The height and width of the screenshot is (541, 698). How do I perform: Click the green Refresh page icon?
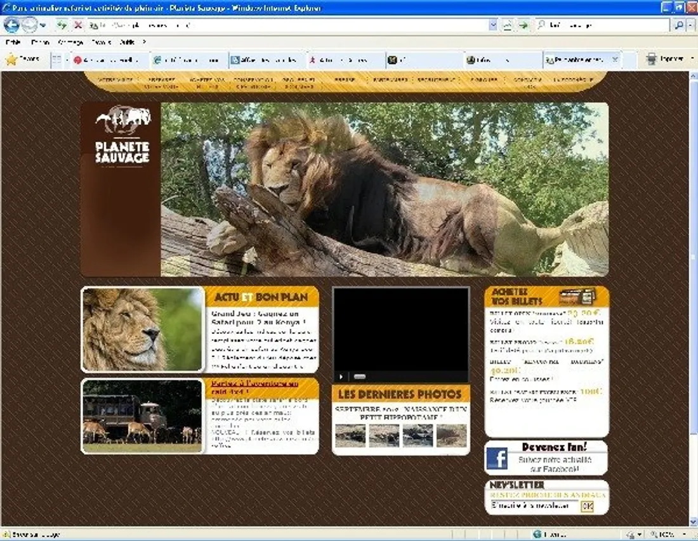tap(62, 25)
